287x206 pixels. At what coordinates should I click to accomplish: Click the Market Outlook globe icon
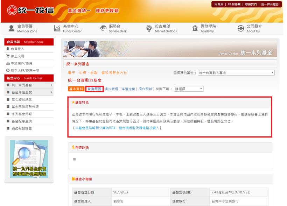pyautogui.click(x=149, y=29)
